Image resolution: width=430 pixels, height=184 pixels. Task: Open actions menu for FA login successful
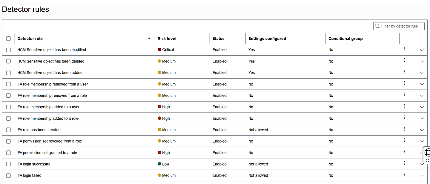(404, 163)
